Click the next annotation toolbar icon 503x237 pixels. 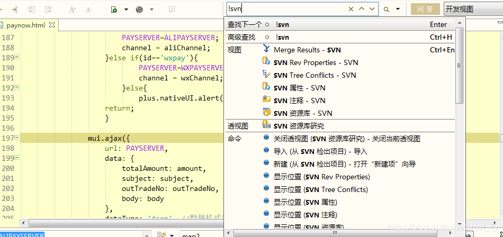[48, 10]
